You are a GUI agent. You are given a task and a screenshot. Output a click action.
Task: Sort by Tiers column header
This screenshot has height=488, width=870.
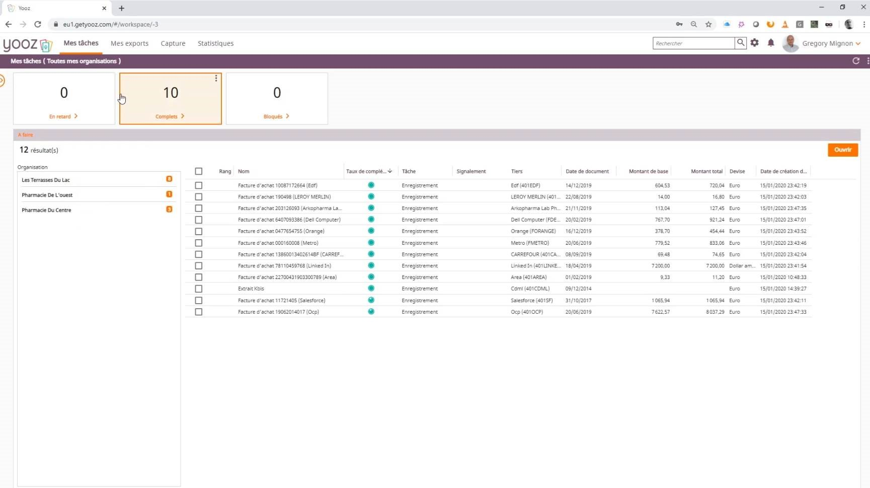pyautogui.click(x=517, y=171)
